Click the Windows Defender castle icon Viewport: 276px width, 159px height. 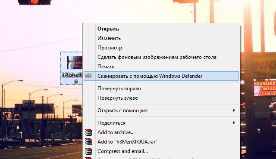88,76
